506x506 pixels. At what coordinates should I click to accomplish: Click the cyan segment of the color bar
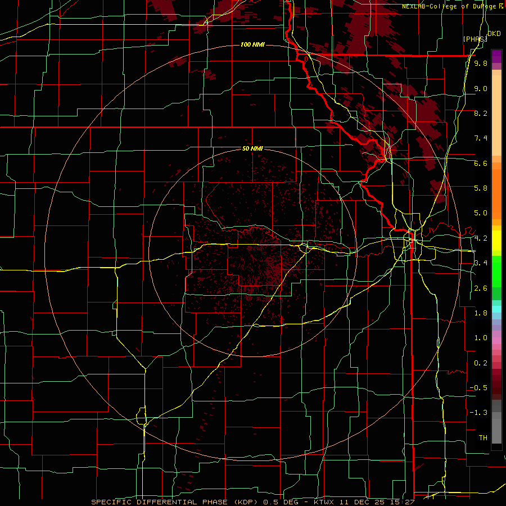pyautogui.click(x=496, y=309)
